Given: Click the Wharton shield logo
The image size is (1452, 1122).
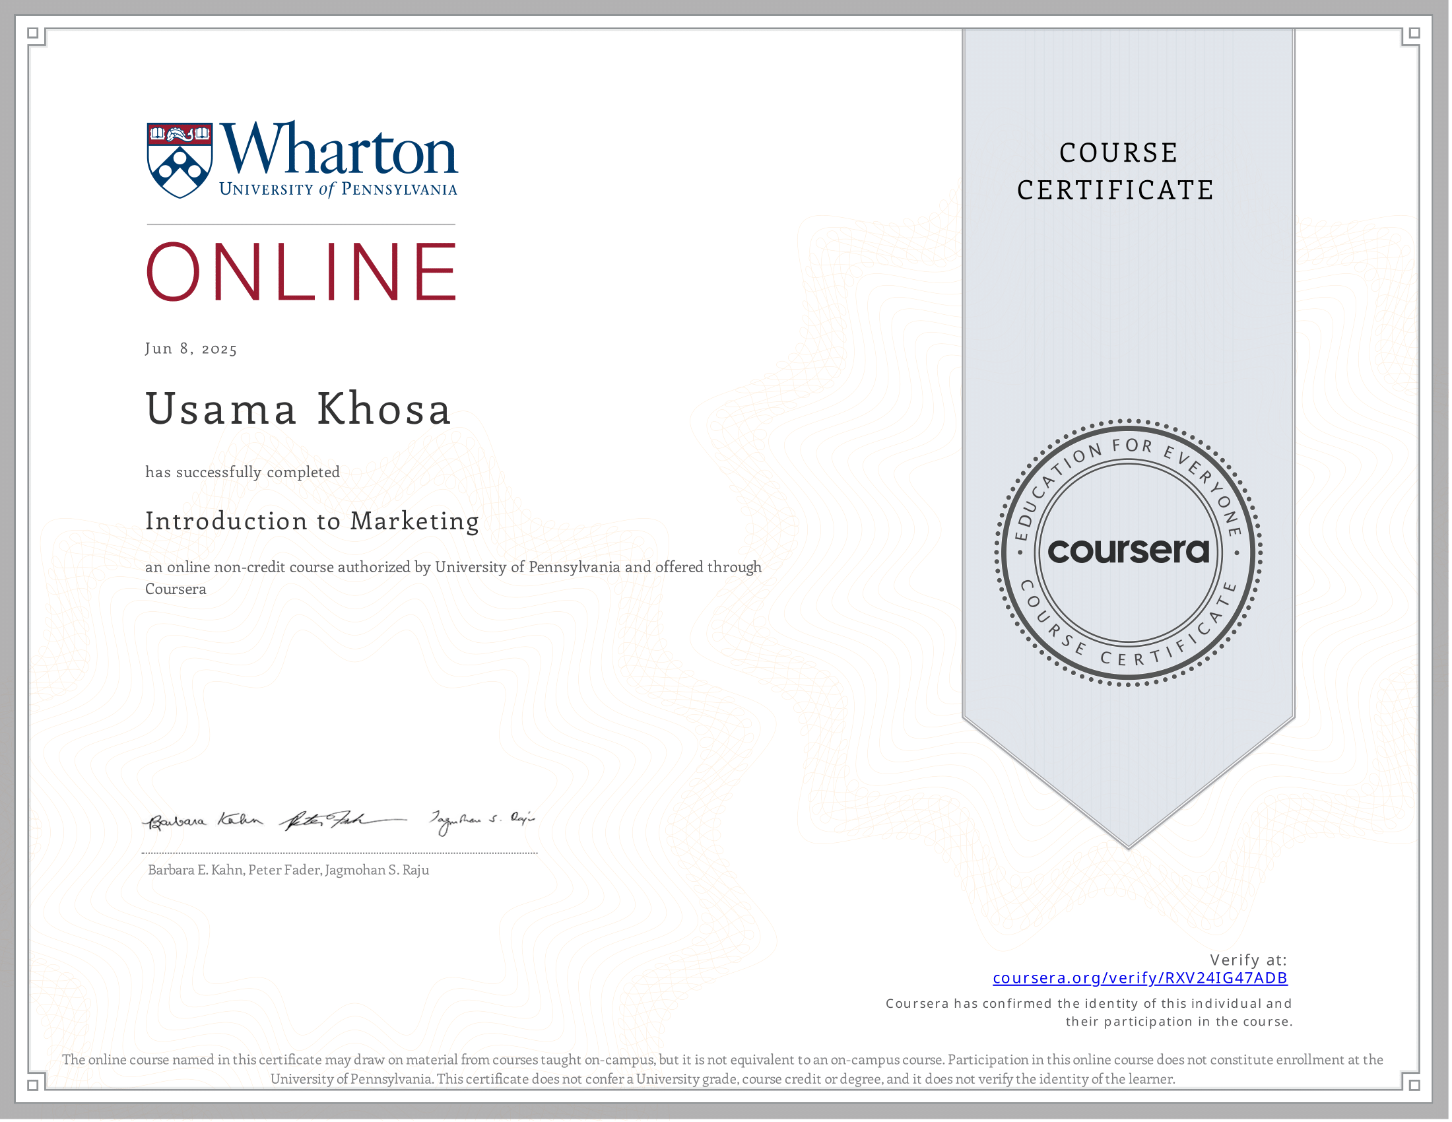Looking at the screenshot, I should point(180,161).
